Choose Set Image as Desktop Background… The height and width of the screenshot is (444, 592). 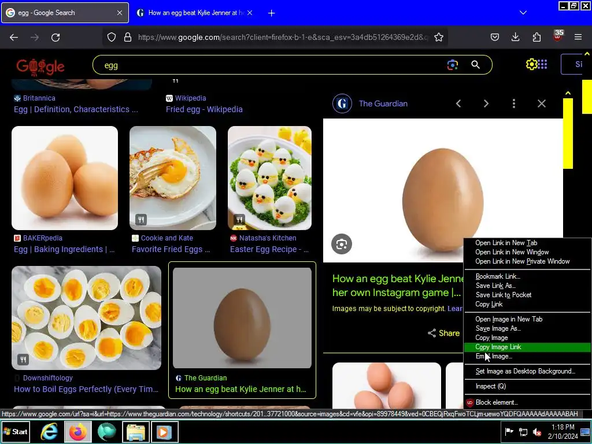click(x=525, y=372)
